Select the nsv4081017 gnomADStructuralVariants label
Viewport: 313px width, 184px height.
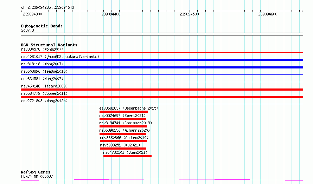(60, 57)
